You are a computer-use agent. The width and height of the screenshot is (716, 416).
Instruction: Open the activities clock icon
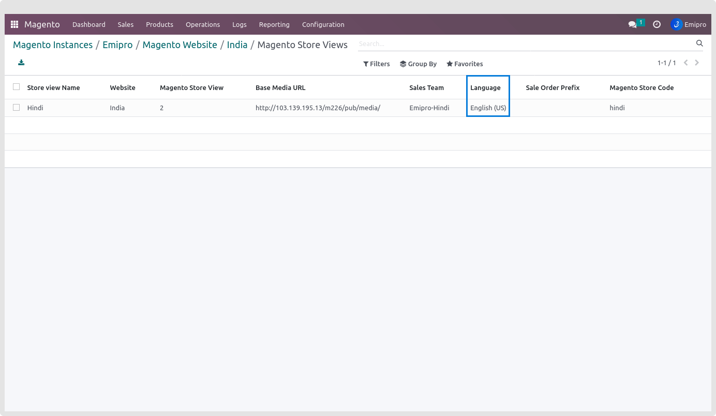click(657, 24)
